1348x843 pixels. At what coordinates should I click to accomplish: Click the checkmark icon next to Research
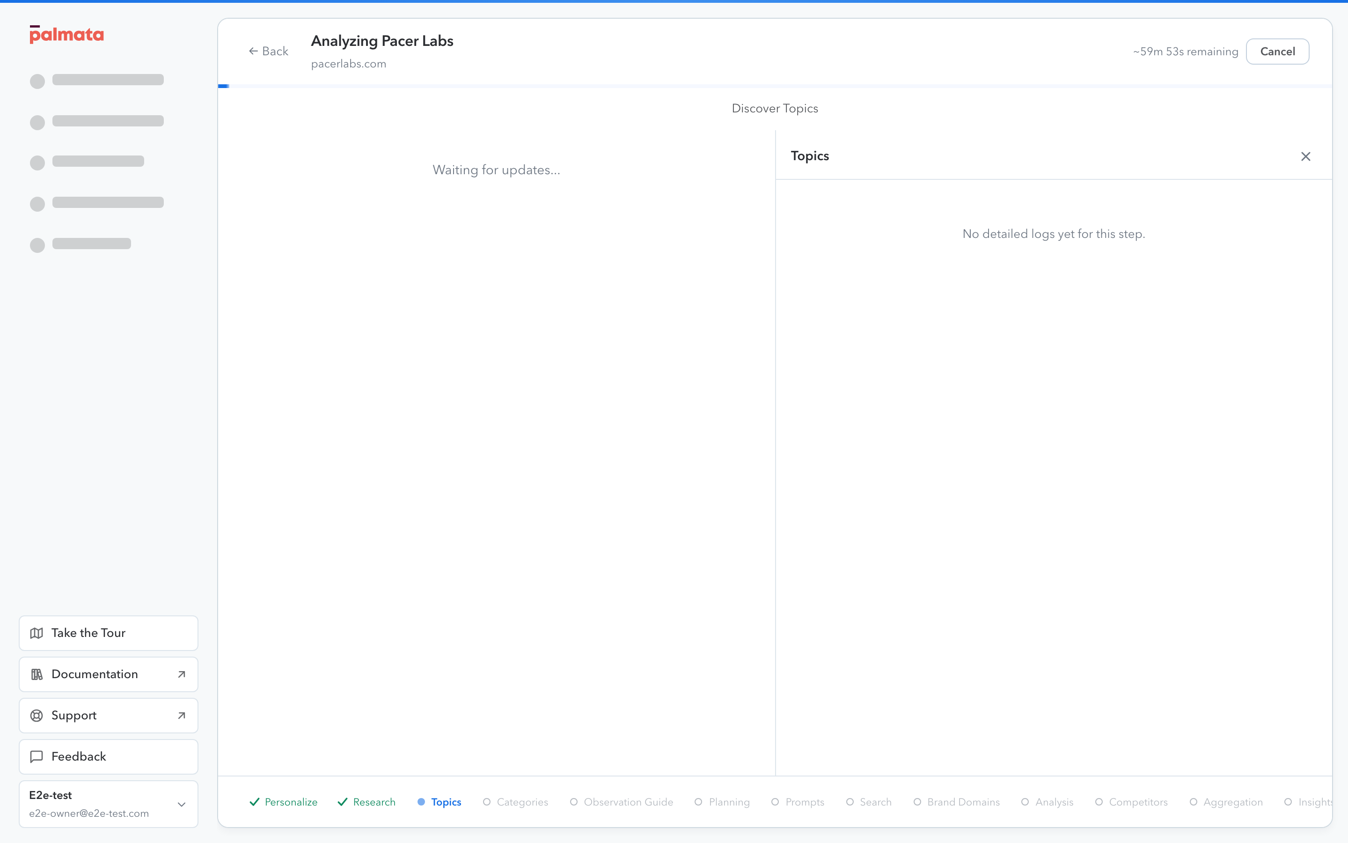click(x=343, y=802)
